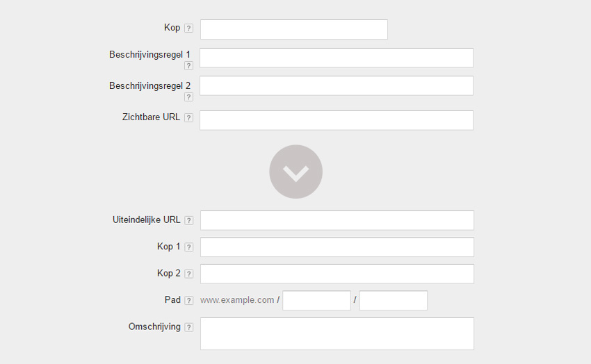
Task: Open help for Beschrijvingsregel 1
Action: pos(188,66)
